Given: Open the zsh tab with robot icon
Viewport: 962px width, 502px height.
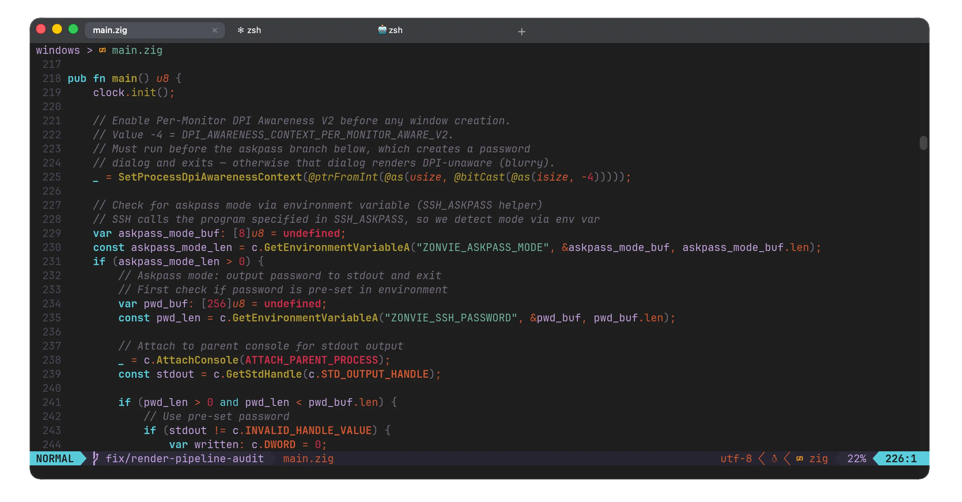Looking at the screenshot, I should point(390,30).
